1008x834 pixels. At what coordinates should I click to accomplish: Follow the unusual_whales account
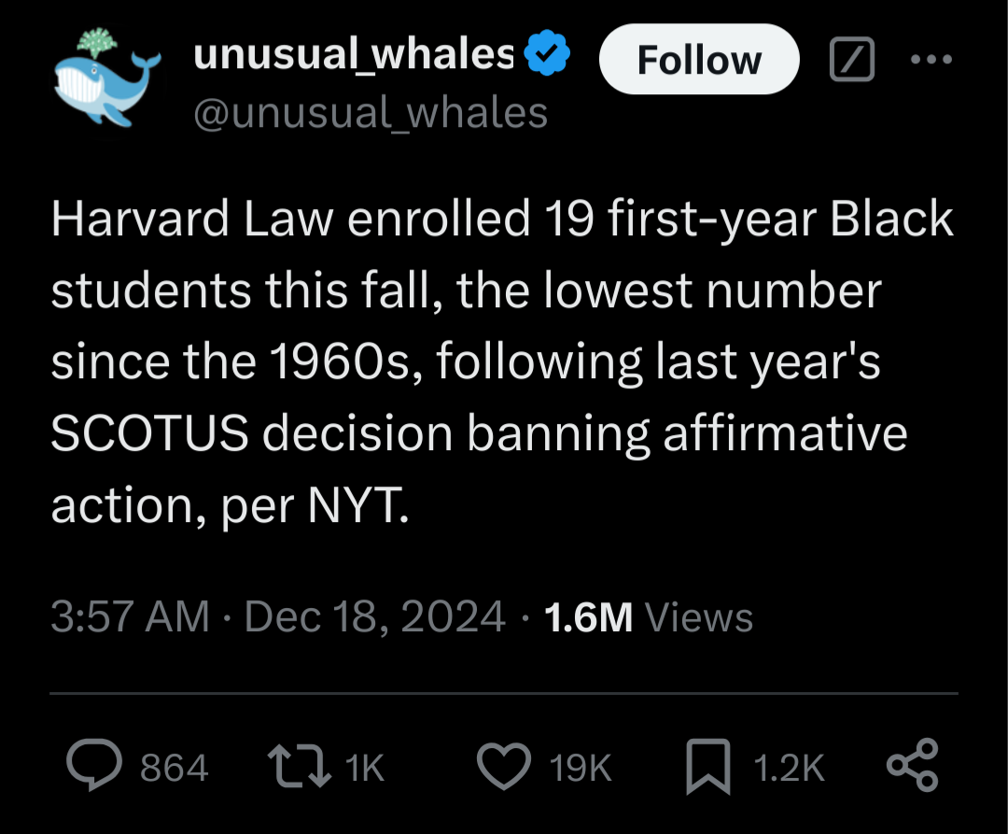(x=699, y=60)
